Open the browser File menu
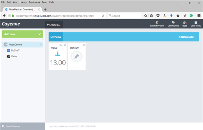Screen dimensions: 203x130 click(x=3, y=2)
